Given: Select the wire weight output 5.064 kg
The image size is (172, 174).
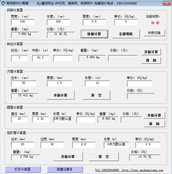Looking at the screenshot, I should [x=92, y=58].
